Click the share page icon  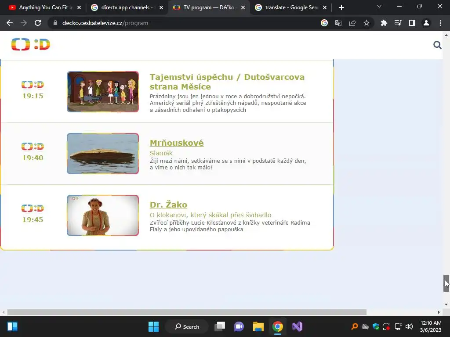tap(352, 23)
